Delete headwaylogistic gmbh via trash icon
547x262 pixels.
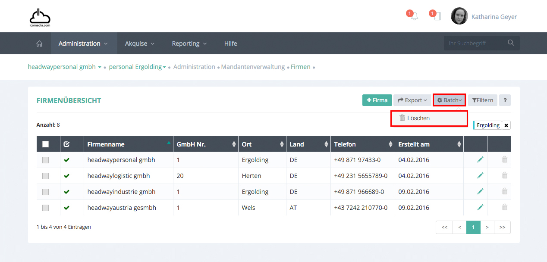(504, 176)
